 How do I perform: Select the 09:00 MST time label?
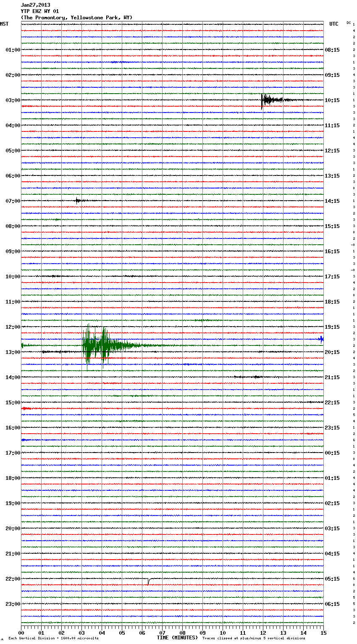point(13,251)
